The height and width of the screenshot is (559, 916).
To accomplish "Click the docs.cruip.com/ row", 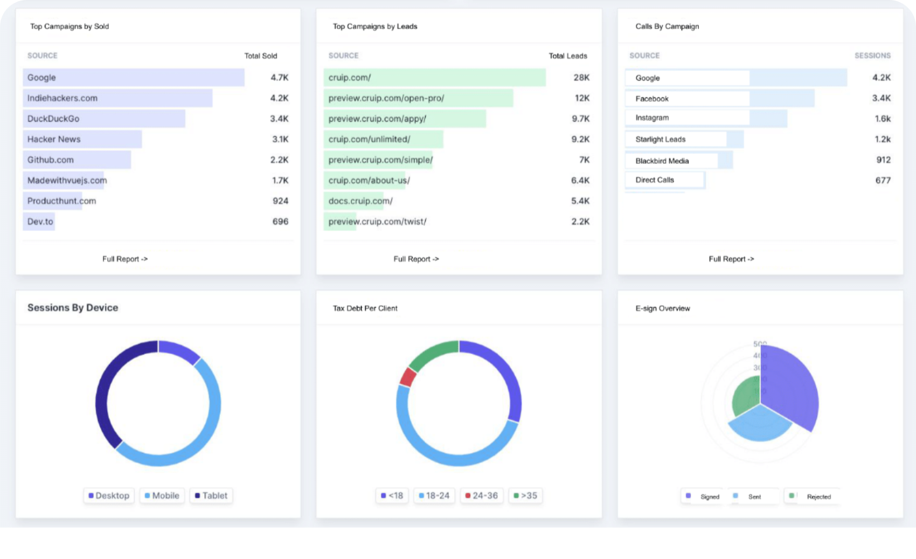I will (459, 201).
